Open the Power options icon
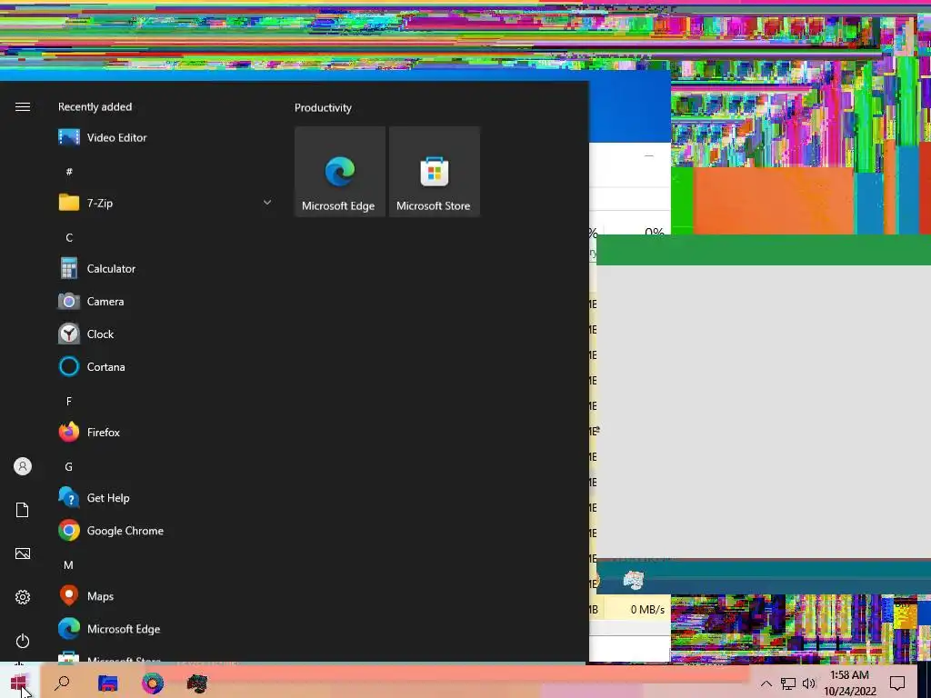 pyautogui.click(x=23, y=641)
